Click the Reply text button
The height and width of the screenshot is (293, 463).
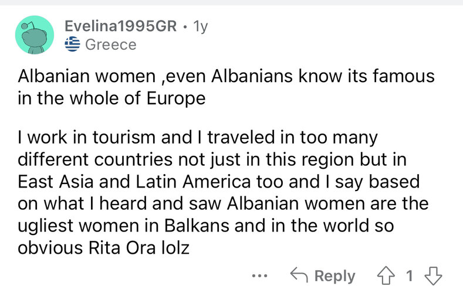pyautogui.click(x=335, y=277)
